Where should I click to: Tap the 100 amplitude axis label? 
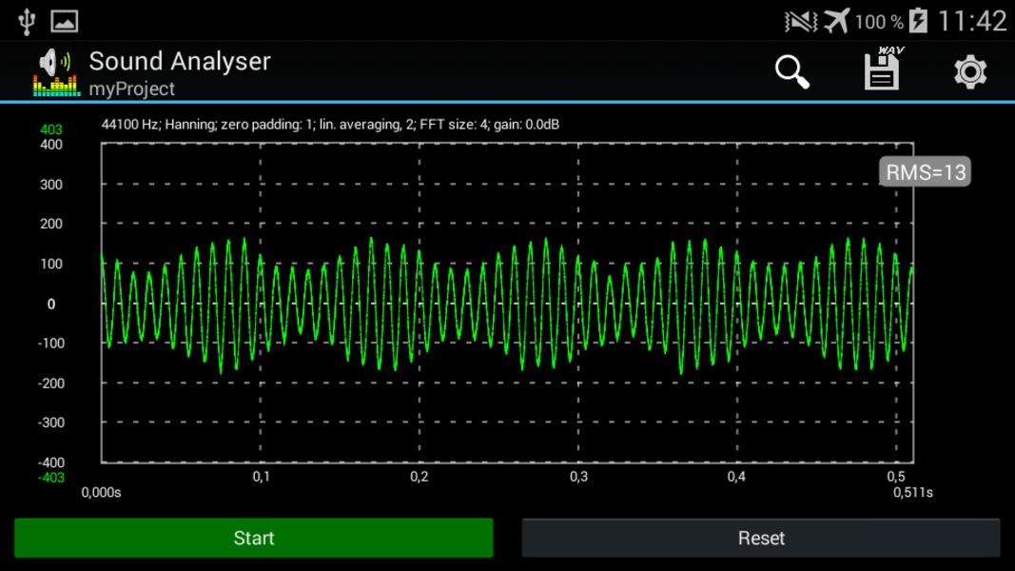[51, 264]
